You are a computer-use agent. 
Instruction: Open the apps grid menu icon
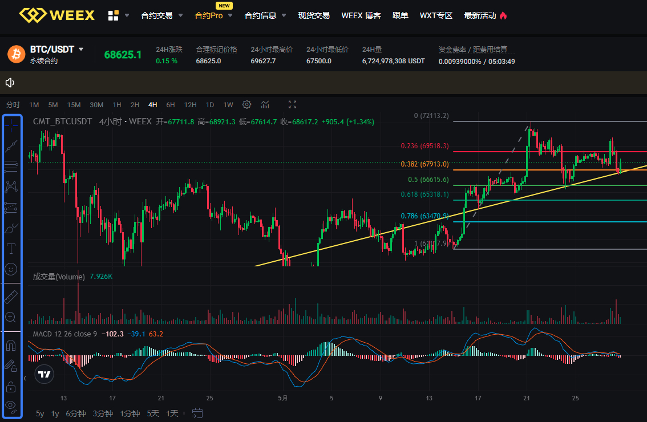point(113,15)
